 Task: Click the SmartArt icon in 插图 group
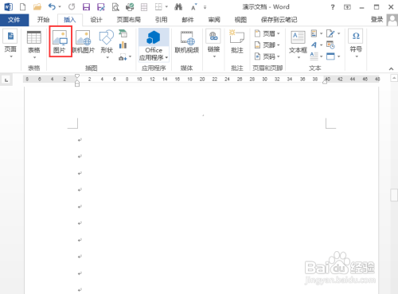coord(123,33)
